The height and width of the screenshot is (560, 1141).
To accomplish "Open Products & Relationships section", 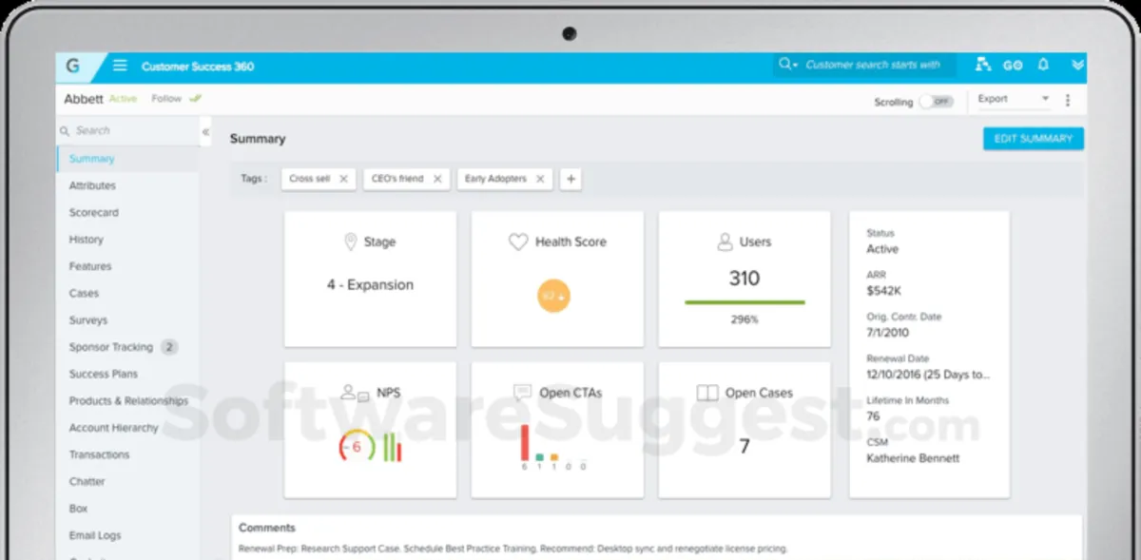I will click(x=127, y=401).
